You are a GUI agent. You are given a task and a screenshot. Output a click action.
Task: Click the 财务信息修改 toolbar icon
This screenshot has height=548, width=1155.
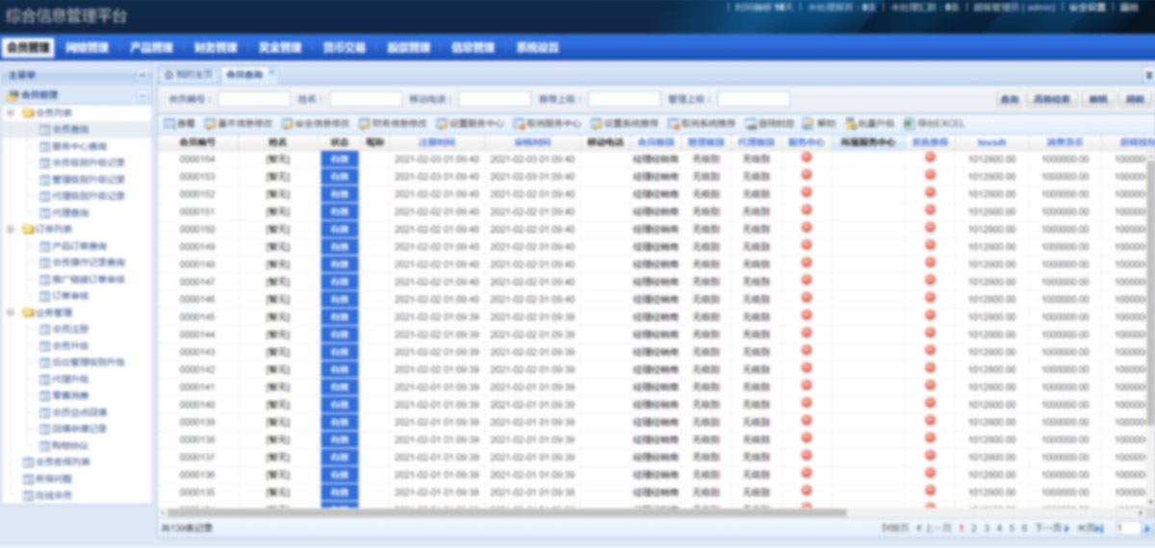[x=364, y=124]
